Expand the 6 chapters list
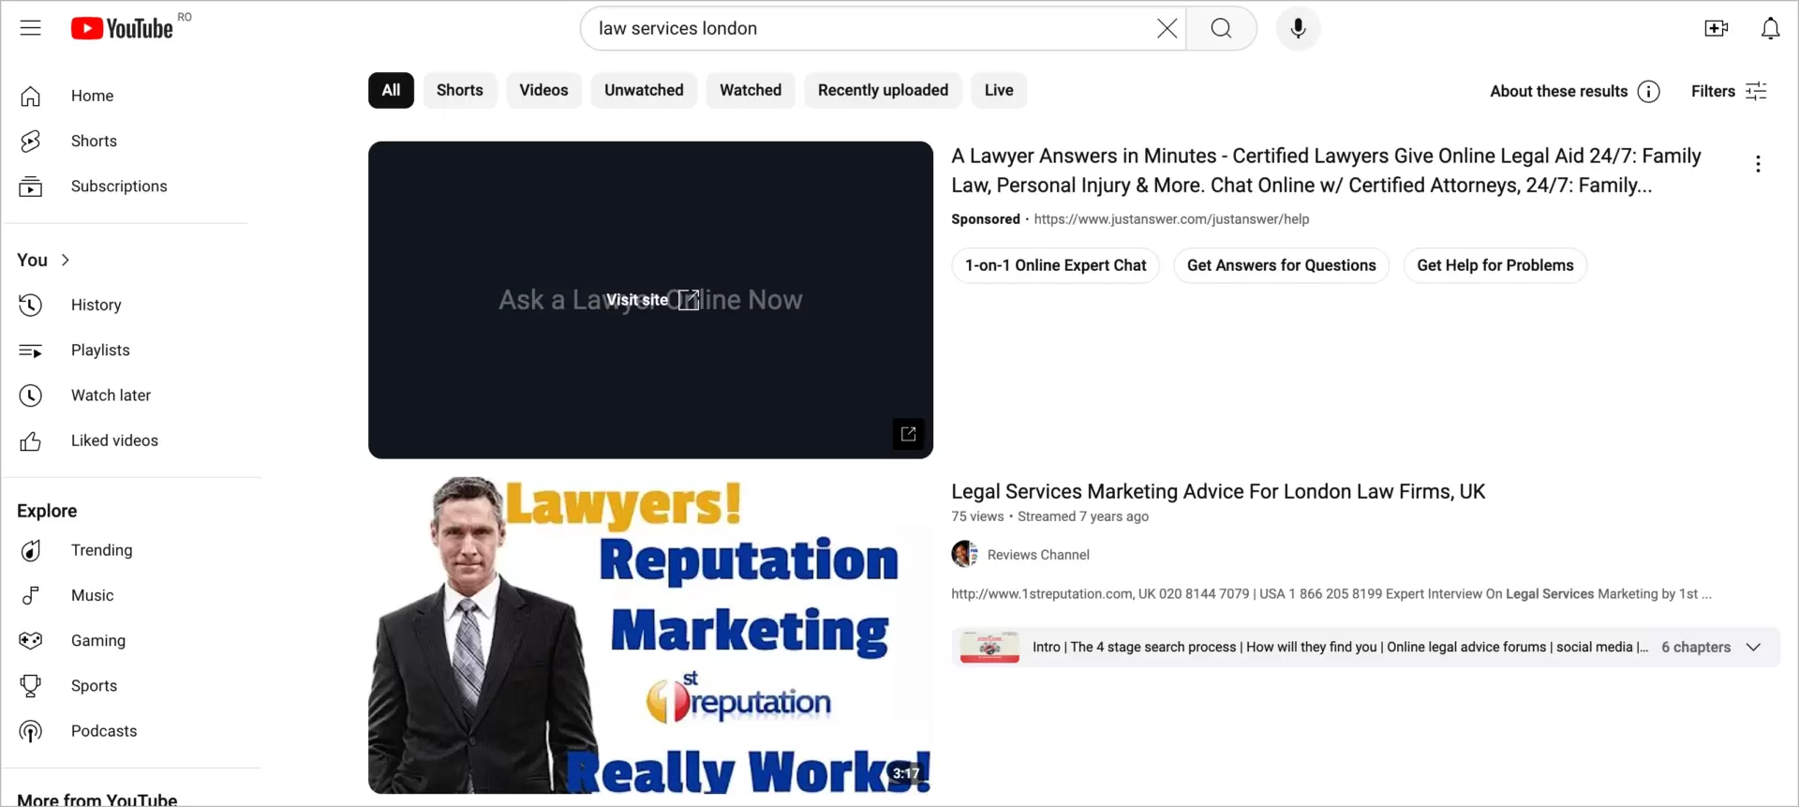Viewport: 1799px width, 807px height. tap(1753, 647)
